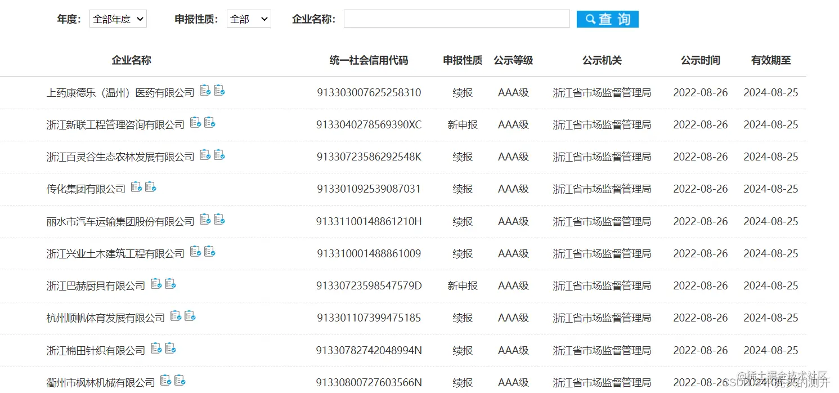Click first checklist icon beside 浙江棉田针织有限公司
This screenshot has height=393, width=839.
click(x=156, y=349)
